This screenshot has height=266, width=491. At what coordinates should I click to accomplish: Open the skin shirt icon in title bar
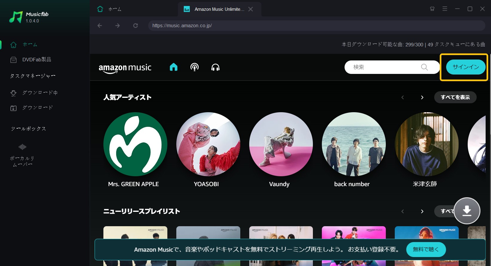pyautogui.click(x=432, y=9)
